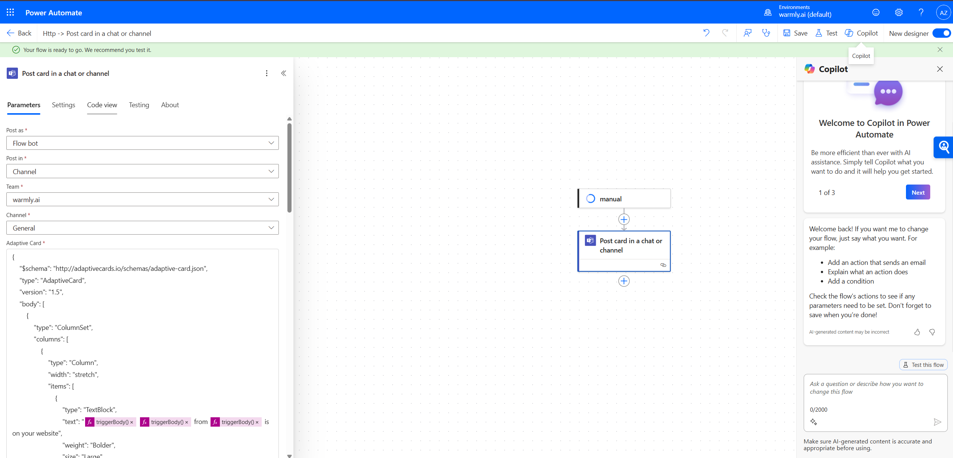Collapse the action panel with double chevron
The width and height of the screenshot is (953, 458).
284,73
